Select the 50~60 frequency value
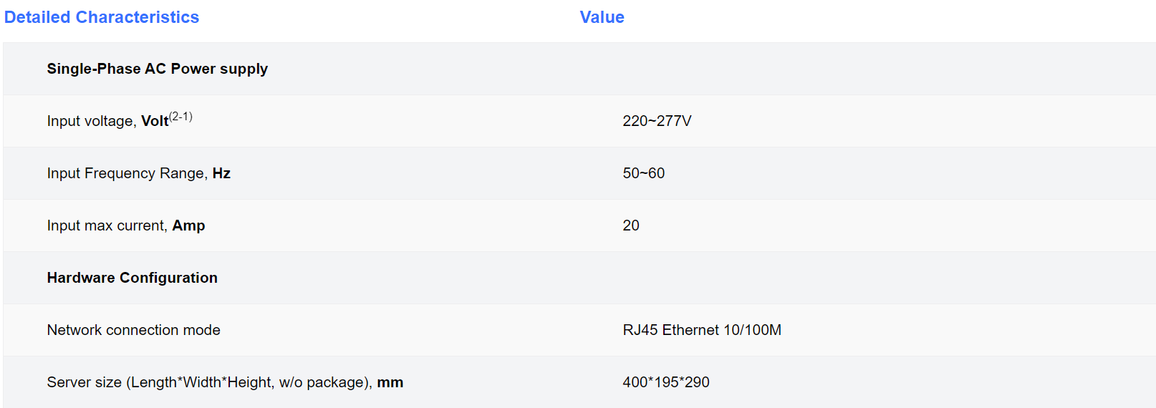Screen dimensions: 1156x408 click(x=643, y=173)
